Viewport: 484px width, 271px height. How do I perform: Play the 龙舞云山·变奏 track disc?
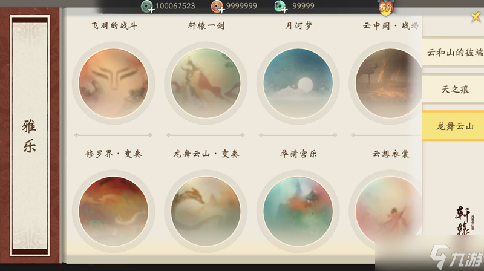[206, 211]
